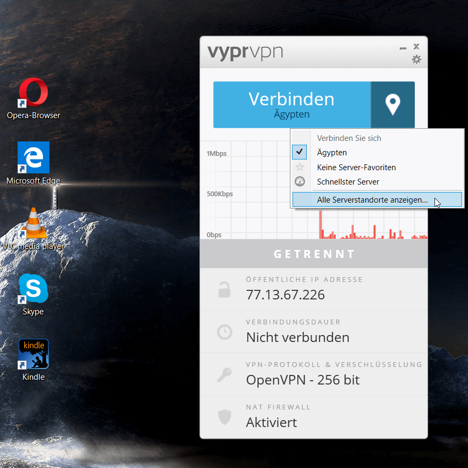The width and height of the screenshot is (468, 468).
Task: Click Verbinden Ägypten connect button
Action: (292, 104)
